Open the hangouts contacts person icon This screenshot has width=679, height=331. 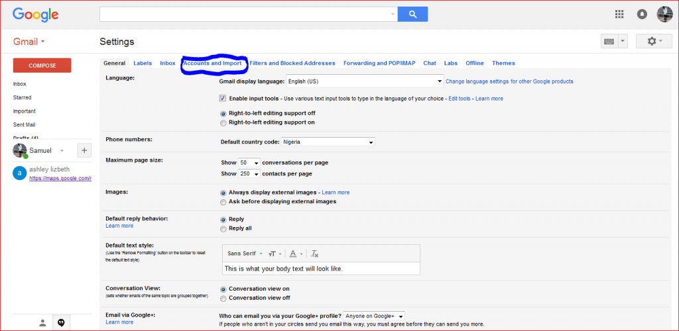coord(42,322)
